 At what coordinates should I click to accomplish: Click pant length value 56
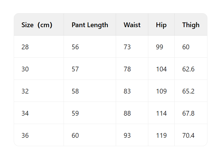pyautogui.click(x=75, y=47)
